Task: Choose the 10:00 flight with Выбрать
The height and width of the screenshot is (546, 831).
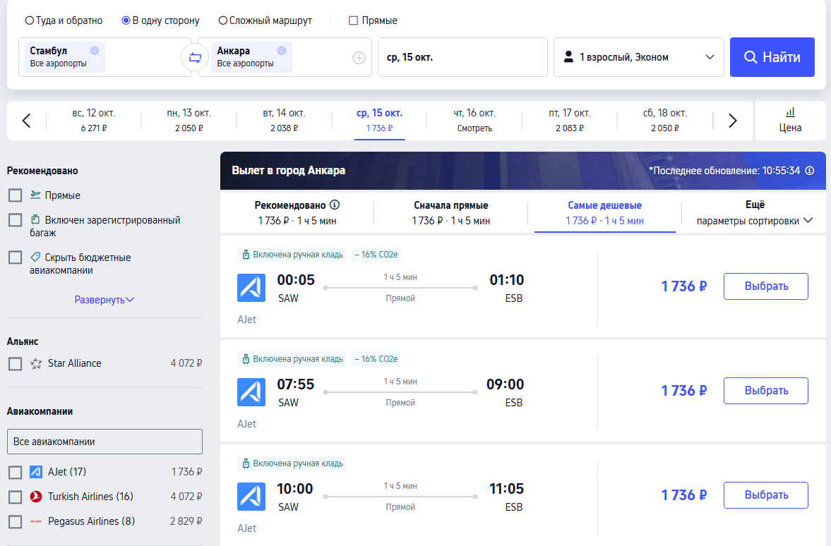Action: (x=766, y=495)
